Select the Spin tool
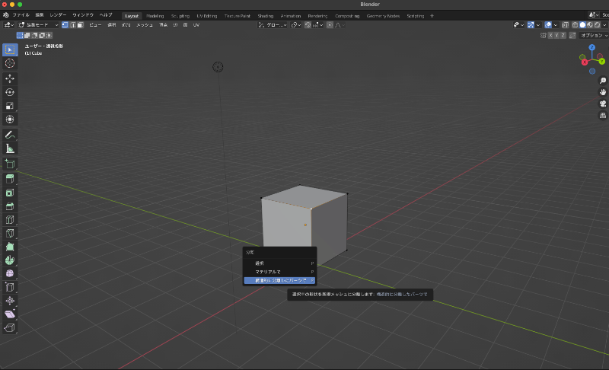This screenshot has width=609, height=370. click(10, 260)
